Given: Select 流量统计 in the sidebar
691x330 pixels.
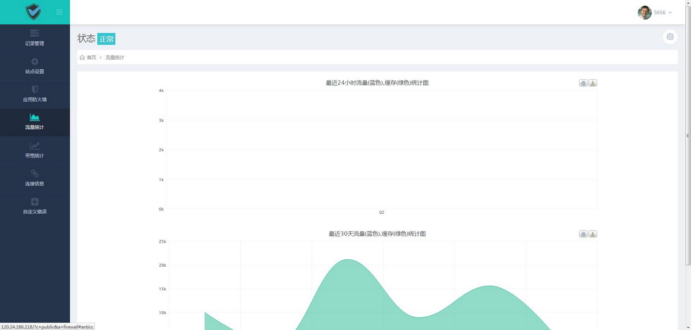Looking at the screenshot, I should tap(35, 122).
